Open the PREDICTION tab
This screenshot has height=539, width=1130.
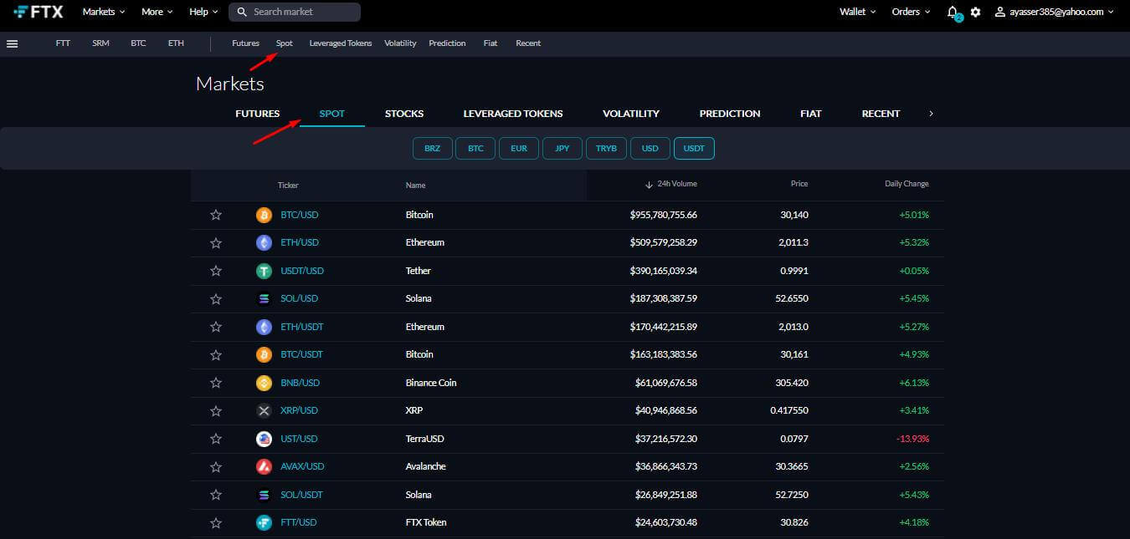(730, 114)
